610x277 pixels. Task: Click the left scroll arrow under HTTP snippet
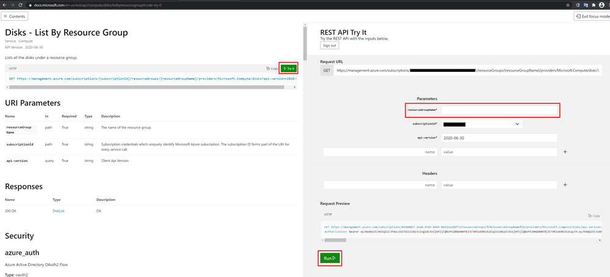(x=7, y=87)
